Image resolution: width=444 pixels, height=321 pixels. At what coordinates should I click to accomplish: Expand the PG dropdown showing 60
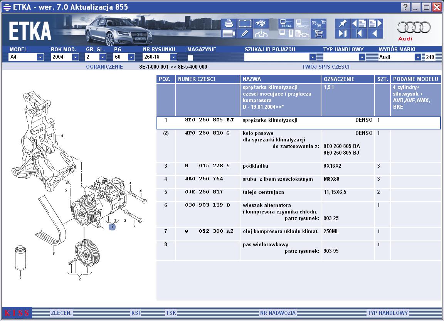131,57
